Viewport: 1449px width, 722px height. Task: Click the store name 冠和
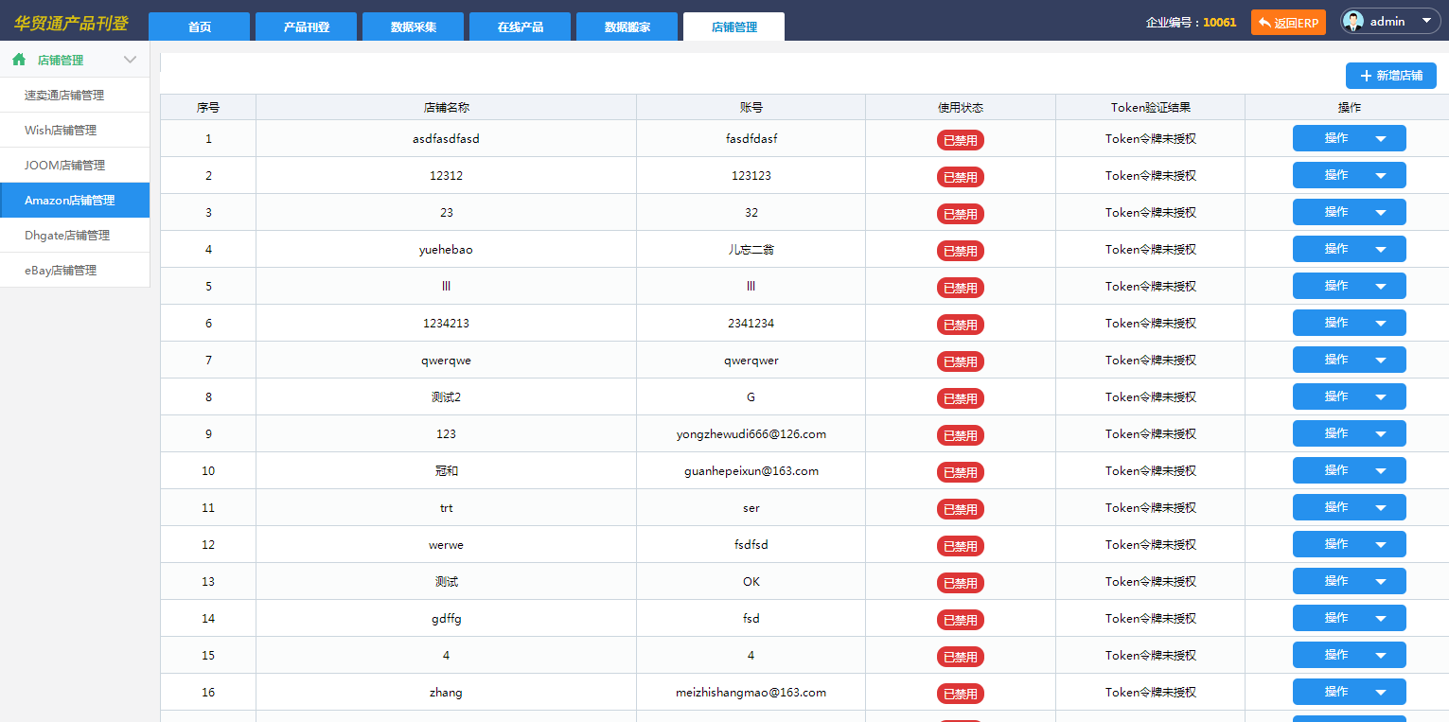tap(446, 470)
